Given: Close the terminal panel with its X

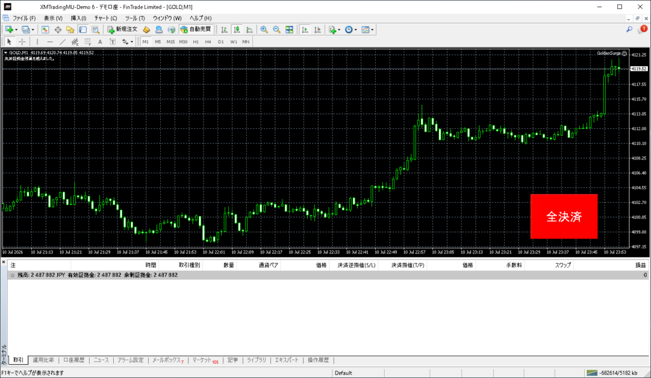Looking at the screenshot, I should (3, 261).
